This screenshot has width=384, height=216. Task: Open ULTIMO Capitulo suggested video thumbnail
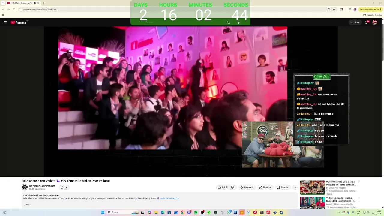point(312,187)
